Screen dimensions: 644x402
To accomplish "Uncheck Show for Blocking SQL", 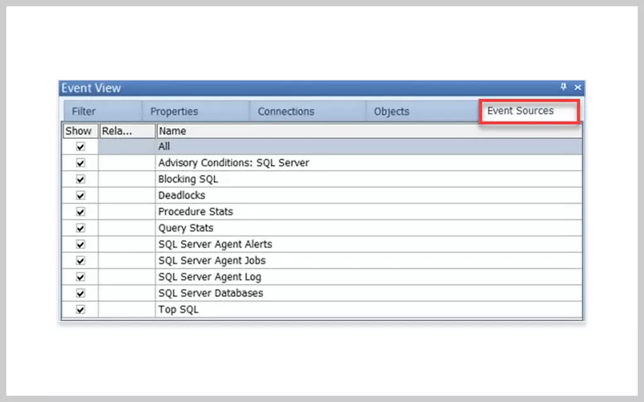I will tap(80, 179).
